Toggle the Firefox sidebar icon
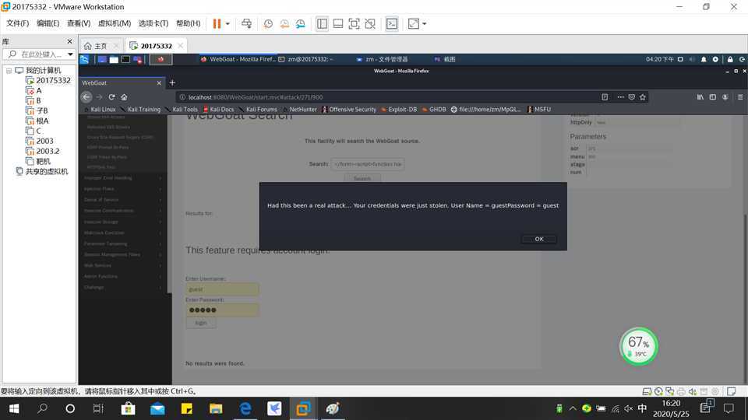The image size is (748, 420). point(713,97)
